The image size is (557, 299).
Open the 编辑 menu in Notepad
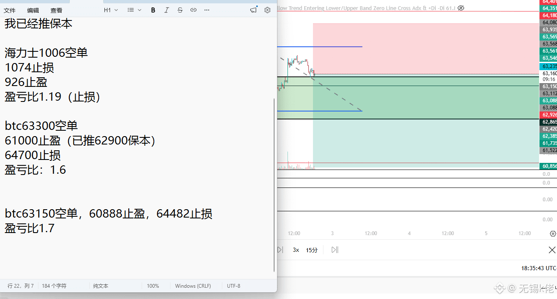tap(33, 10)
